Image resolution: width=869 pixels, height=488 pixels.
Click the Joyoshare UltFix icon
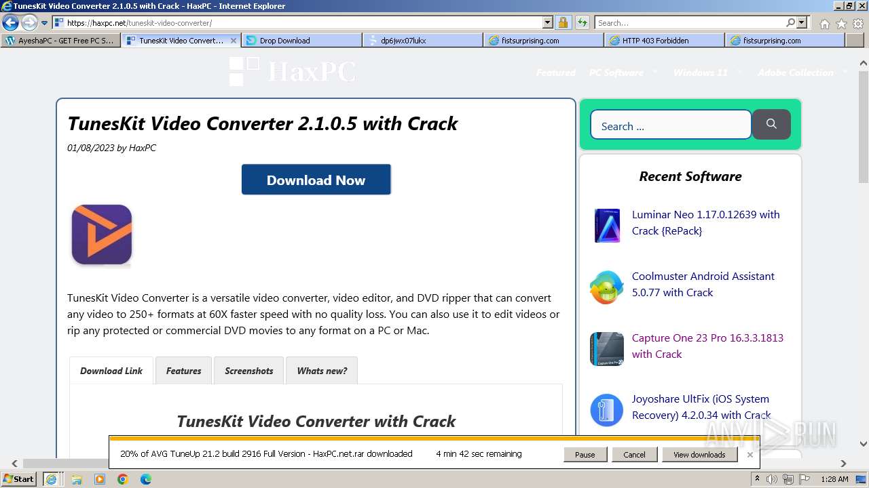tap(606, 410)
